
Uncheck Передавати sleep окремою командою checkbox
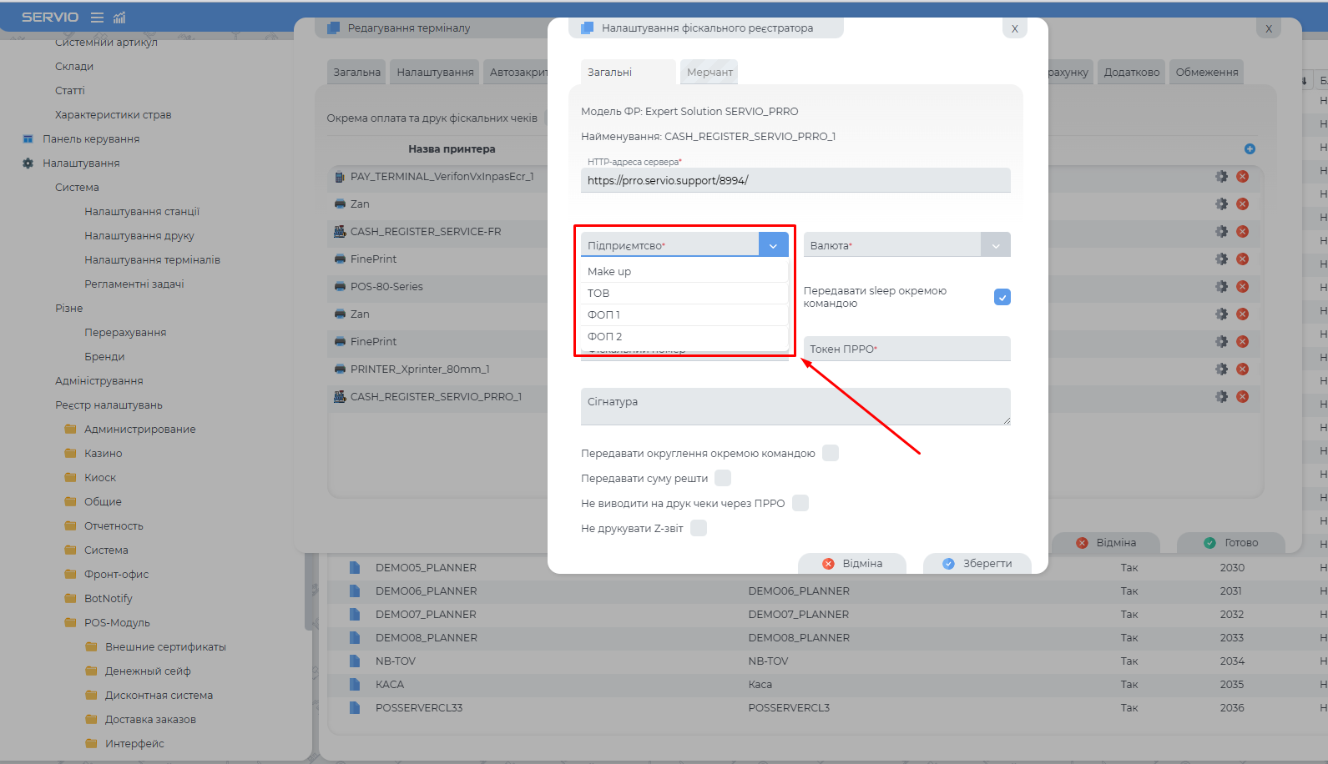(1002, 298)
